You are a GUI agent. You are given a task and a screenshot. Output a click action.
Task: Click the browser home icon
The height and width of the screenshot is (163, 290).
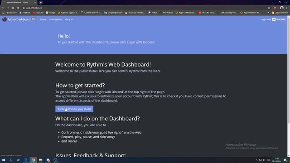(x=18, y=8)
